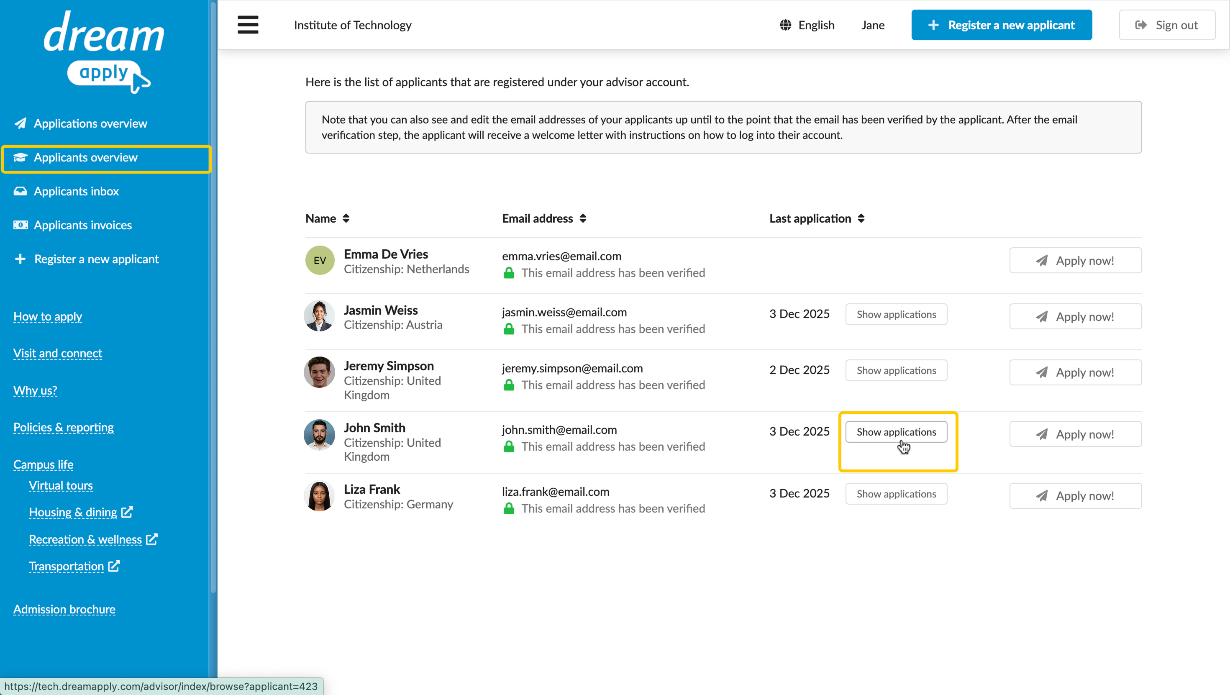Click the graduation cap icon beside Applicants overview

pos(20,157)
